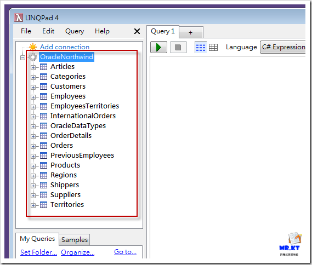The width and height of the screenshot is (312, 265).
Task: Collapse the OracleNorthwind connection node
Action: point(23,57)
